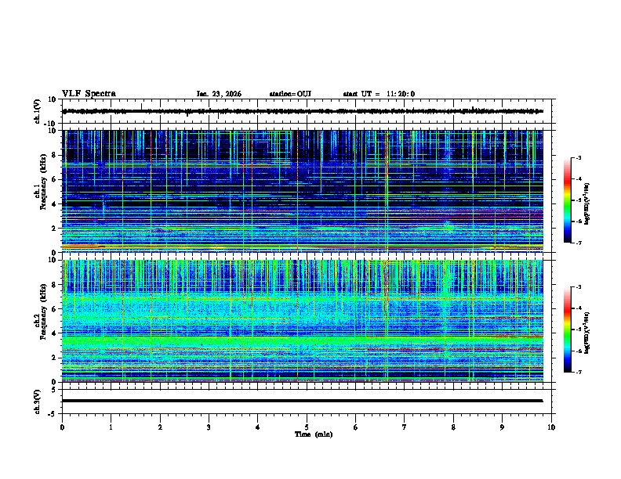Click the station=OUI header label

(290, 94)
